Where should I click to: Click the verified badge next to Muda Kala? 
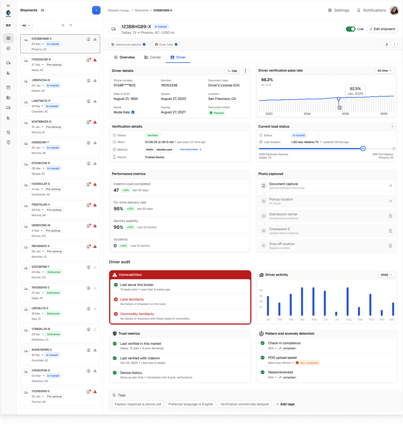133,112
